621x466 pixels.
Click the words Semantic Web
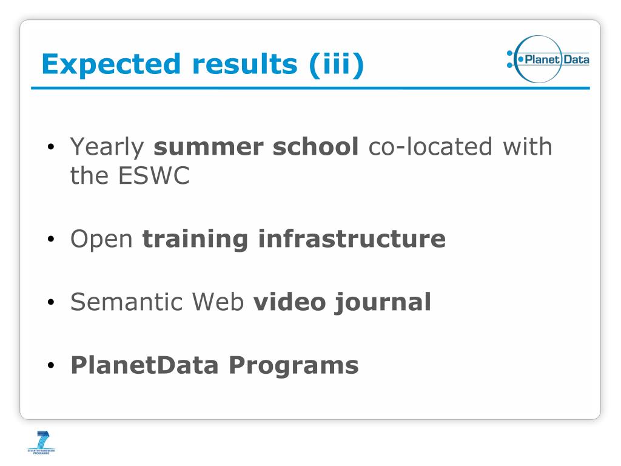(157, 302)
